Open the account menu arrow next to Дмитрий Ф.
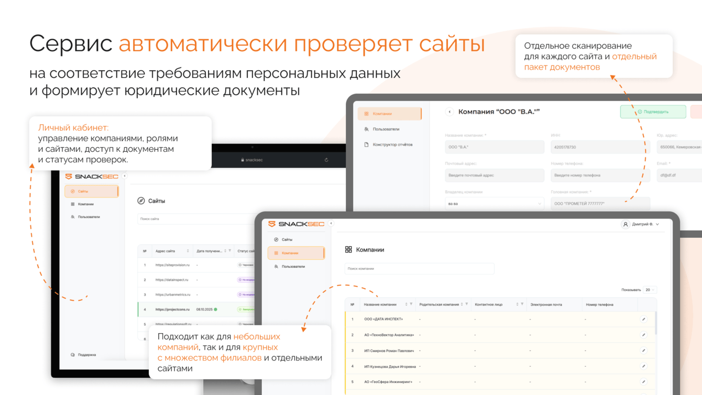Viewport: 702px width, 395px height. coord(657,224)
